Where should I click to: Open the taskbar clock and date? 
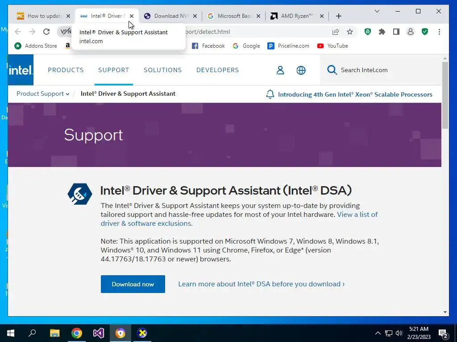[x=419, y=333]
